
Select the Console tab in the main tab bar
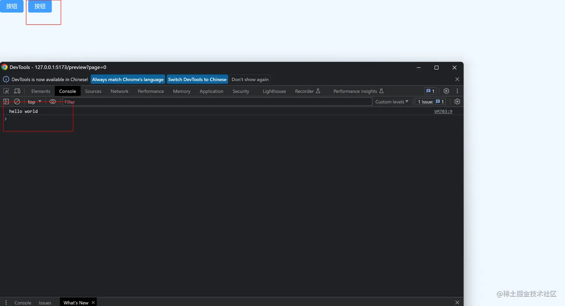pyautogui.click(x=68, y=91)
